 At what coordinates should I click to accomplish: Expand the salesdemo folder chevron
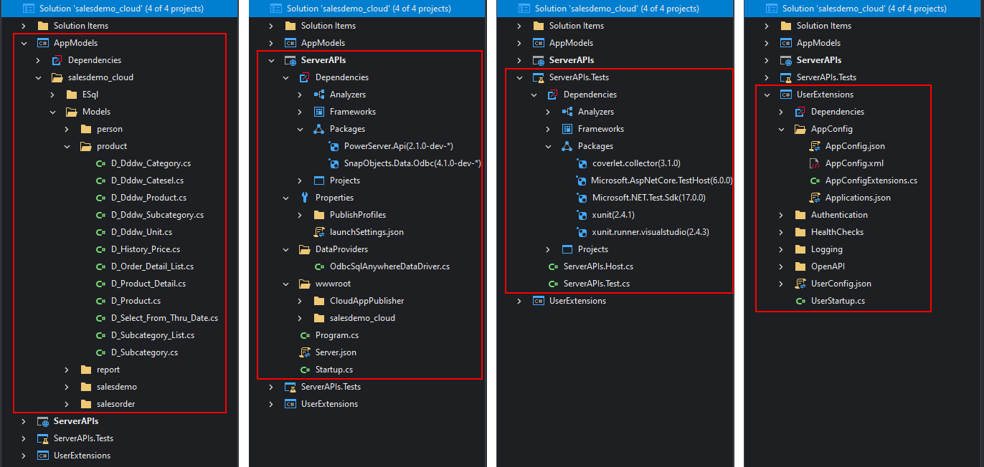click(67, 387)
